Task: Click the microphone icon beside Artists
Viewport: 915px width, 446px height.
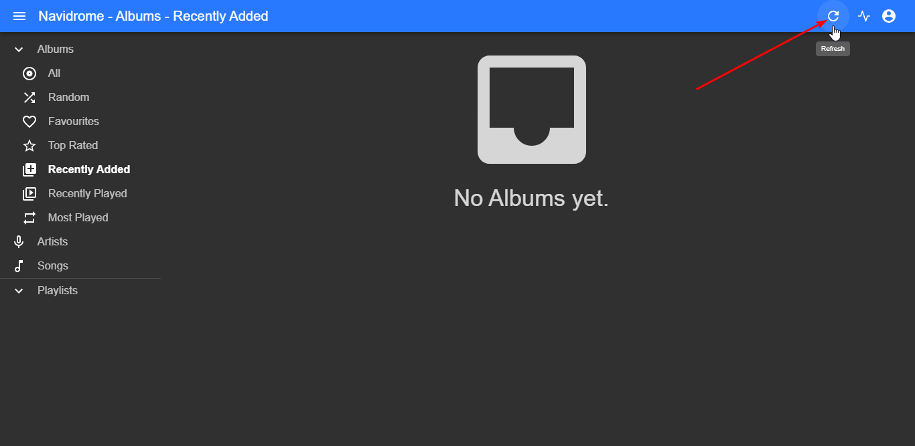Action: (x=19, y=242)
